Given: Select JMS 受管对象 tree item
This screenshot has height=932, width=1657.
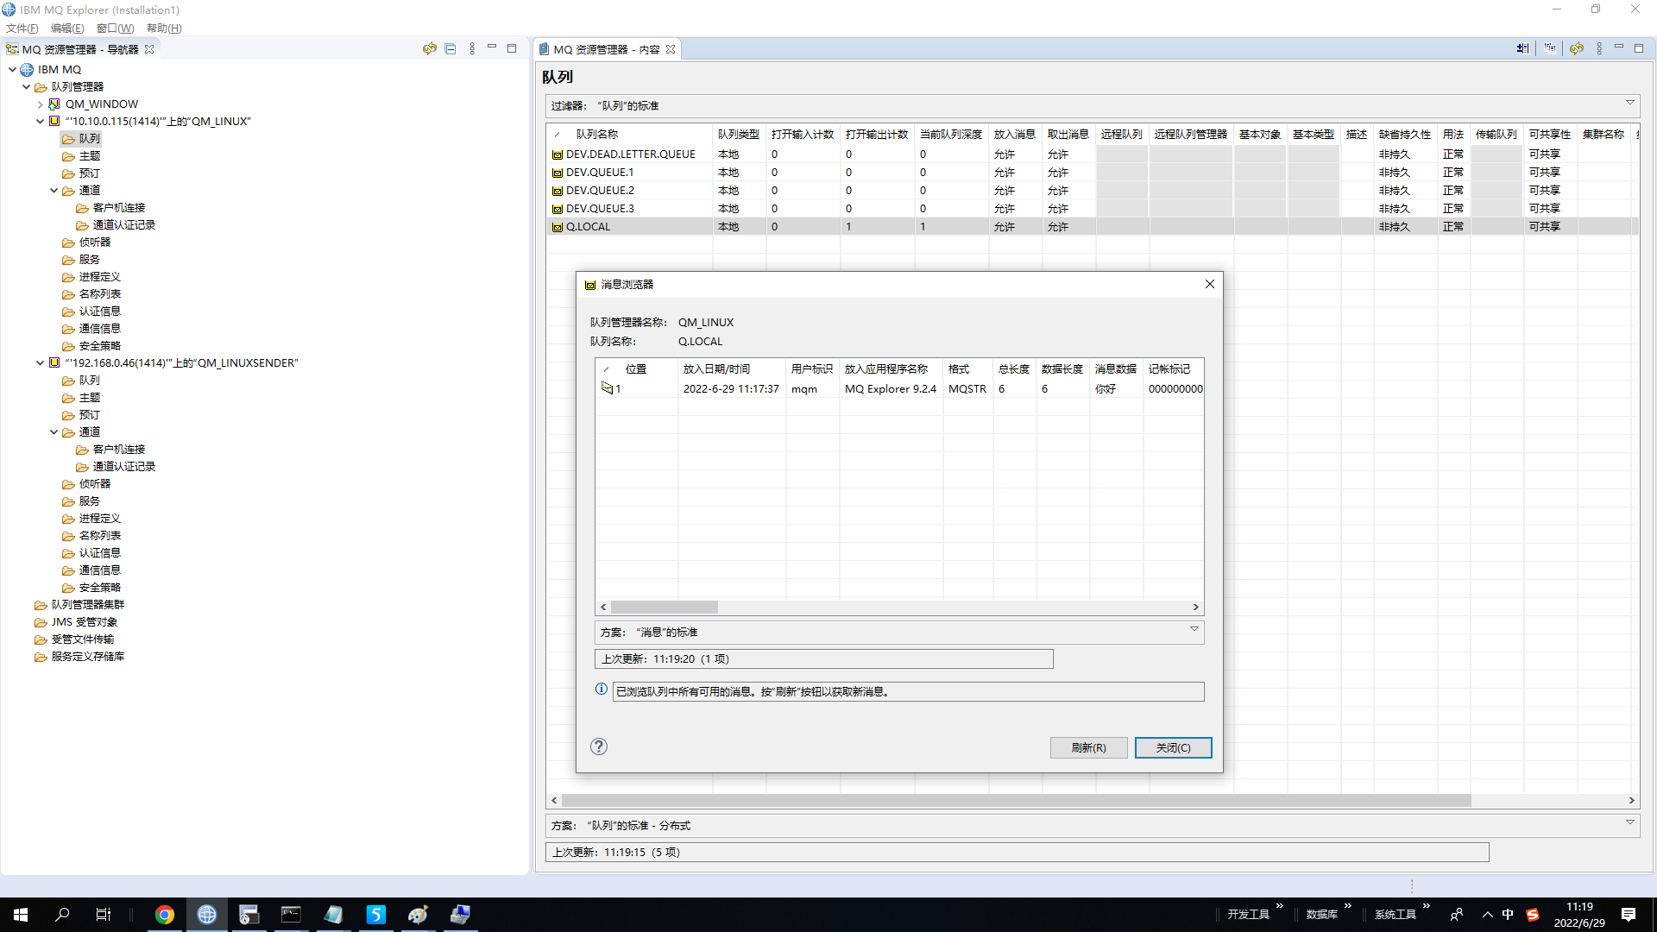Looking at the screenshot, I should 85,622.
